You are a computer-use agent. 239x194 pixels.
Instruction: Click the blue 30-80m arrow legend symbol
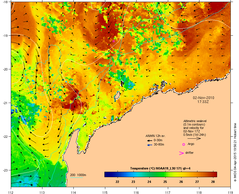(x=150, y=145)
